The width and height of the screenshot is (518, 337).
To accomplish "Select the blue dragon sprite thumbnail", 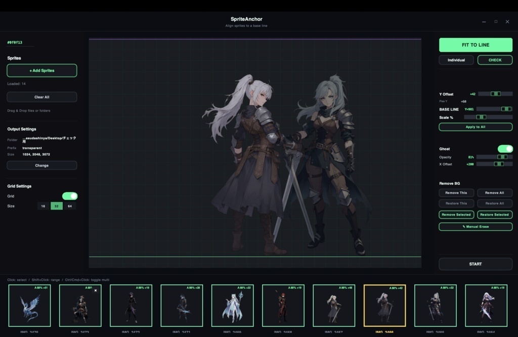I will 29,306.
